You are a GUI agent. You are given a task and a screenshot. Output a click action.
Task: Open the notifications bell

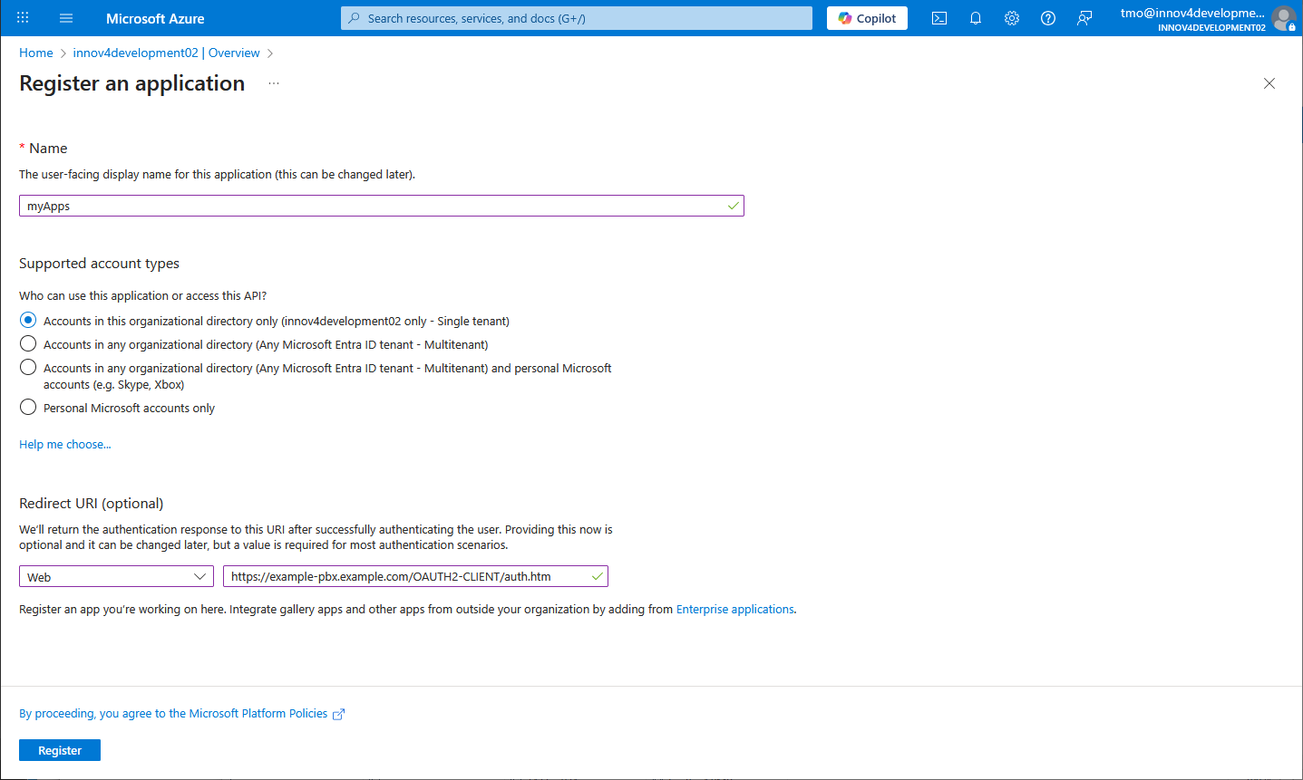(x=976, y=18)
